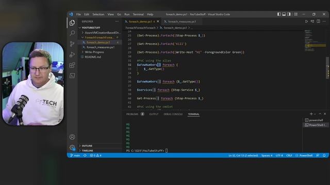
Task: Open the Selection menu
Action: (x=98, y=14)
